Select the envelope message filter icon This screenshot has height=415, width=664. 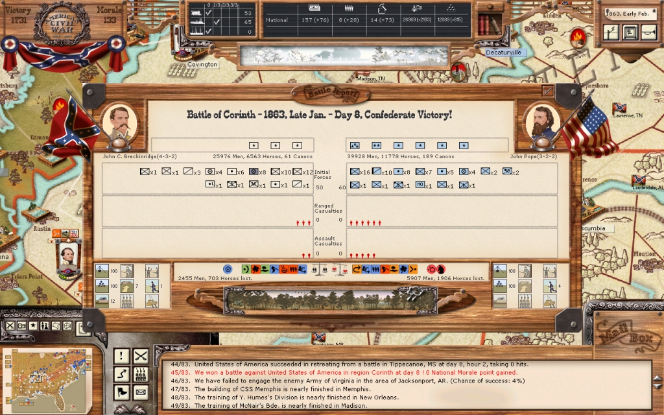pos(140,392)
